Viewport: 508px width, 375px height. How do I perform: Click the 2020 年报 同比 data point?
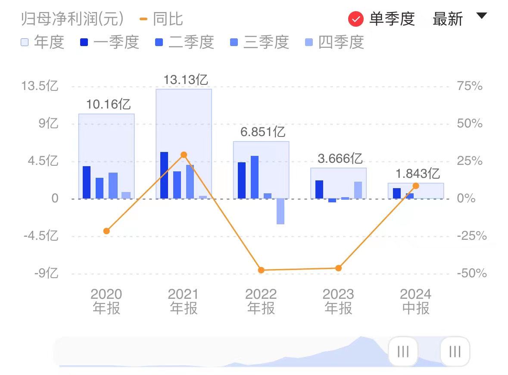[x=106, y=231]
